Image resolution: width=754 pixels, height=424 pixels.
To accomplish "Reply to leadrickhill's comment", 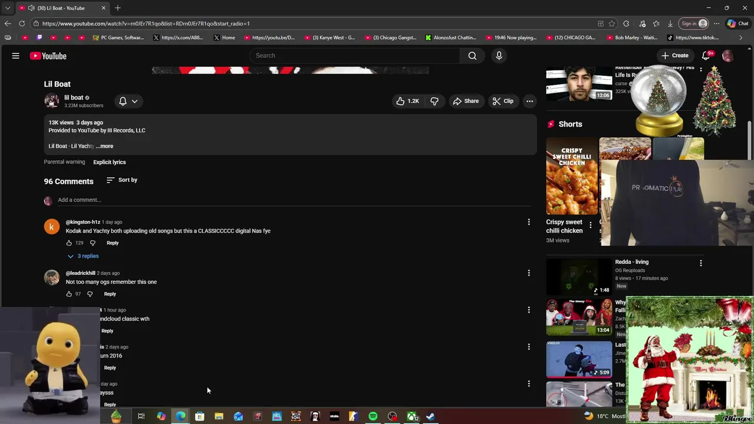I will (110, 294).
